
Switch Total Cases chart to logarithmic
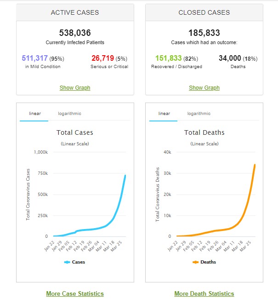69,114
